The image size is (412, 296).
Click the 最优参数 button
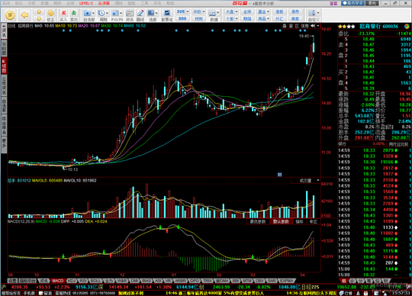258,222
